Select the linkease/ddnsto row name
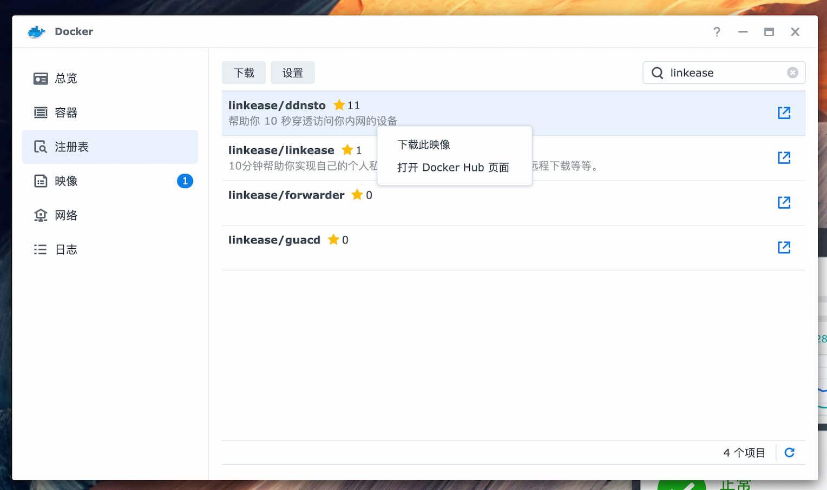 coord(277,105)
